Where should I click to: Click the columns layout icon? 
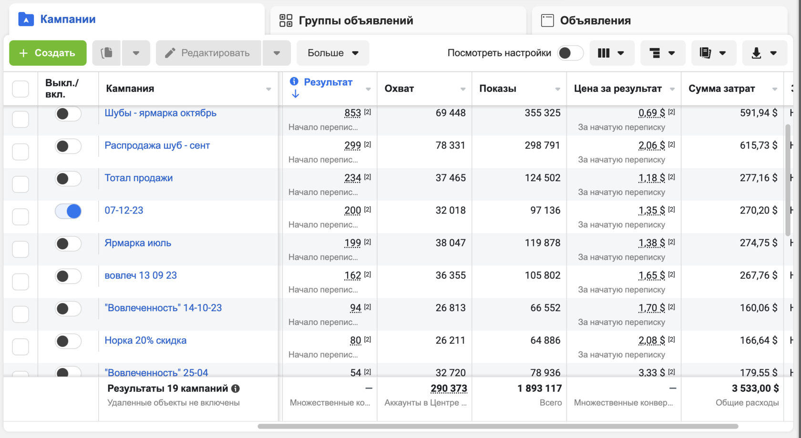point(604,53)
